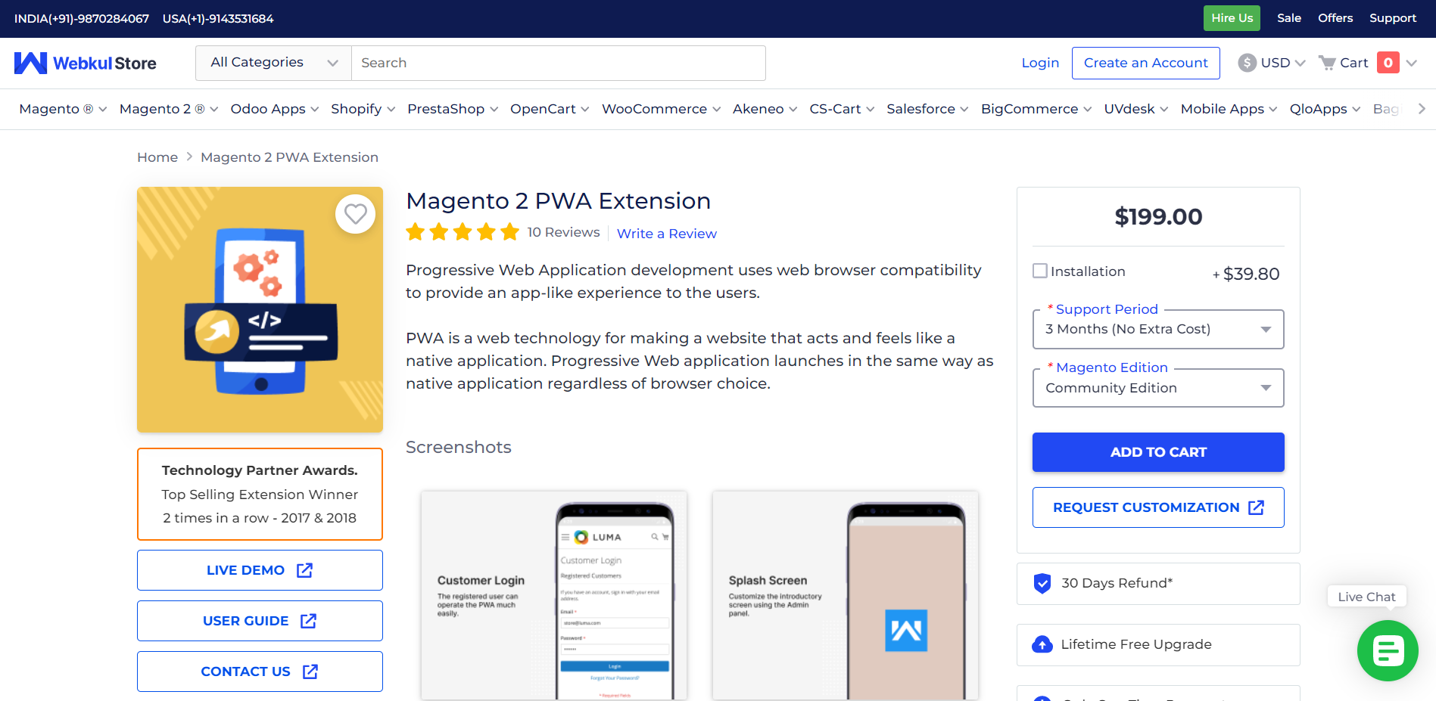Expand the Shopify menu
Viewport: 1436px width, 701px height.
[363, 109]
